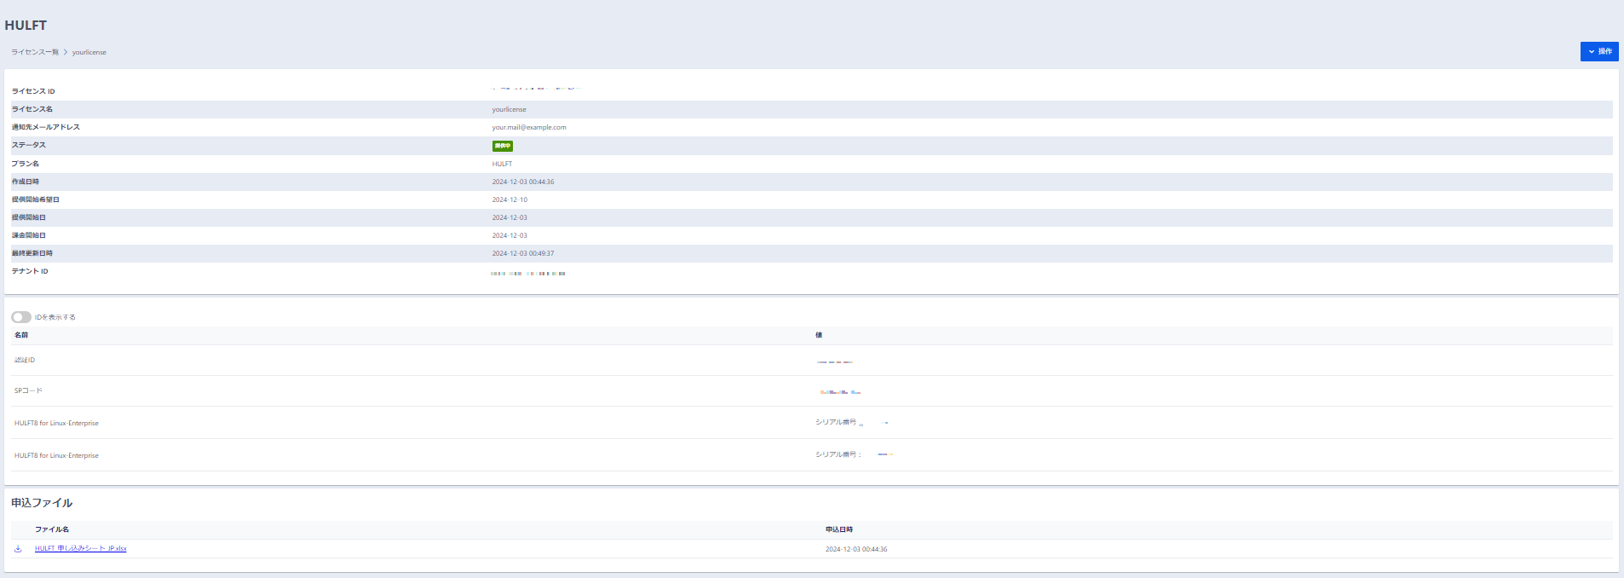This screenshot has height=578, width=1624.
Task: Toggle the IDを表示する switch
Action: tap(21, 317)
